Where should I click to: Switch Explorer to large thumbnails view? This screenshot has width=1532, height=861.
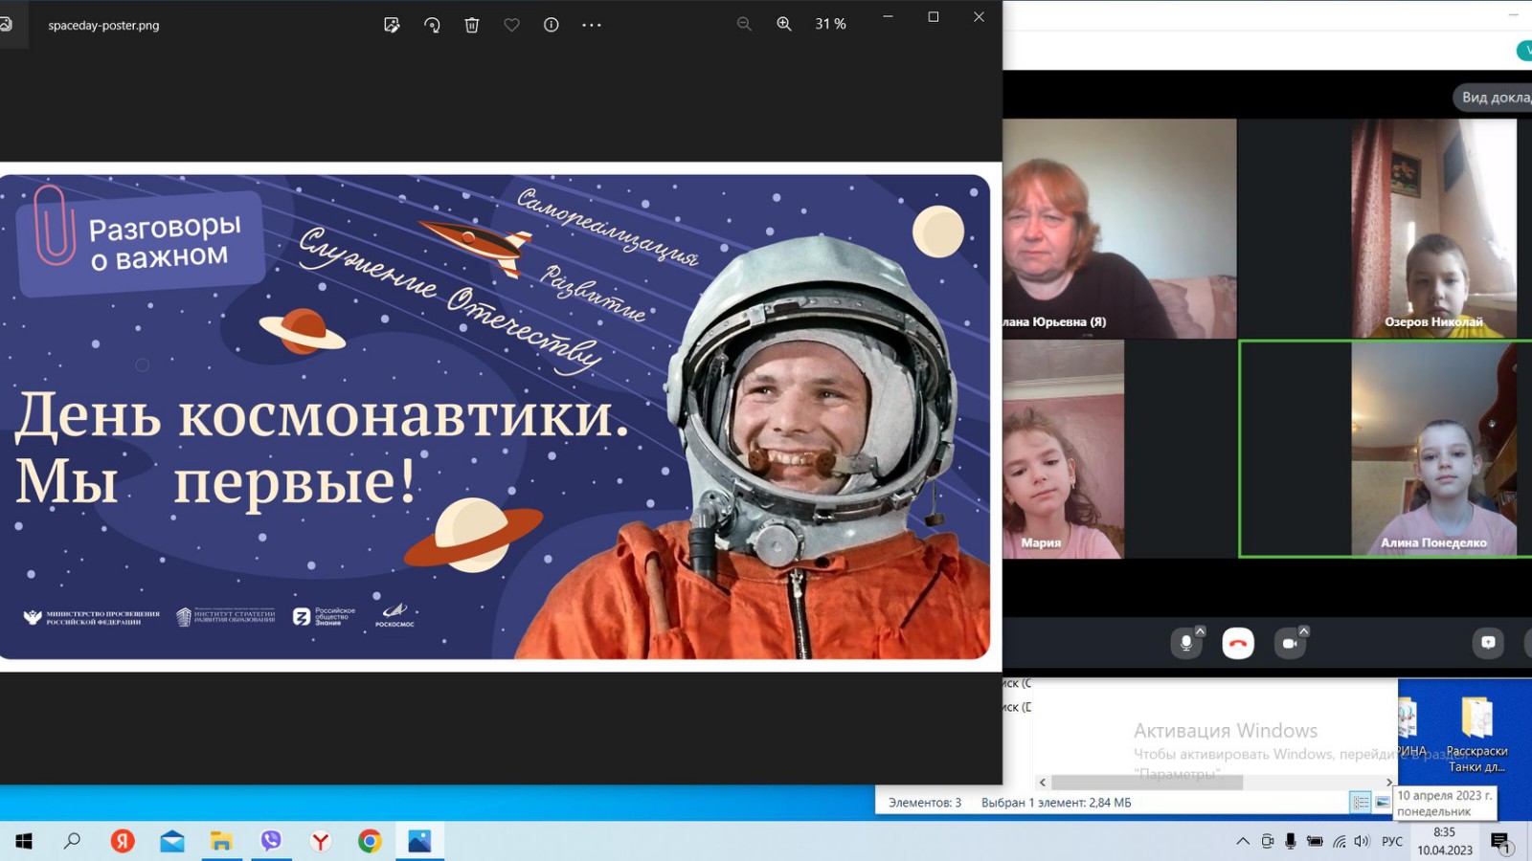click(x=1383, y=803)
